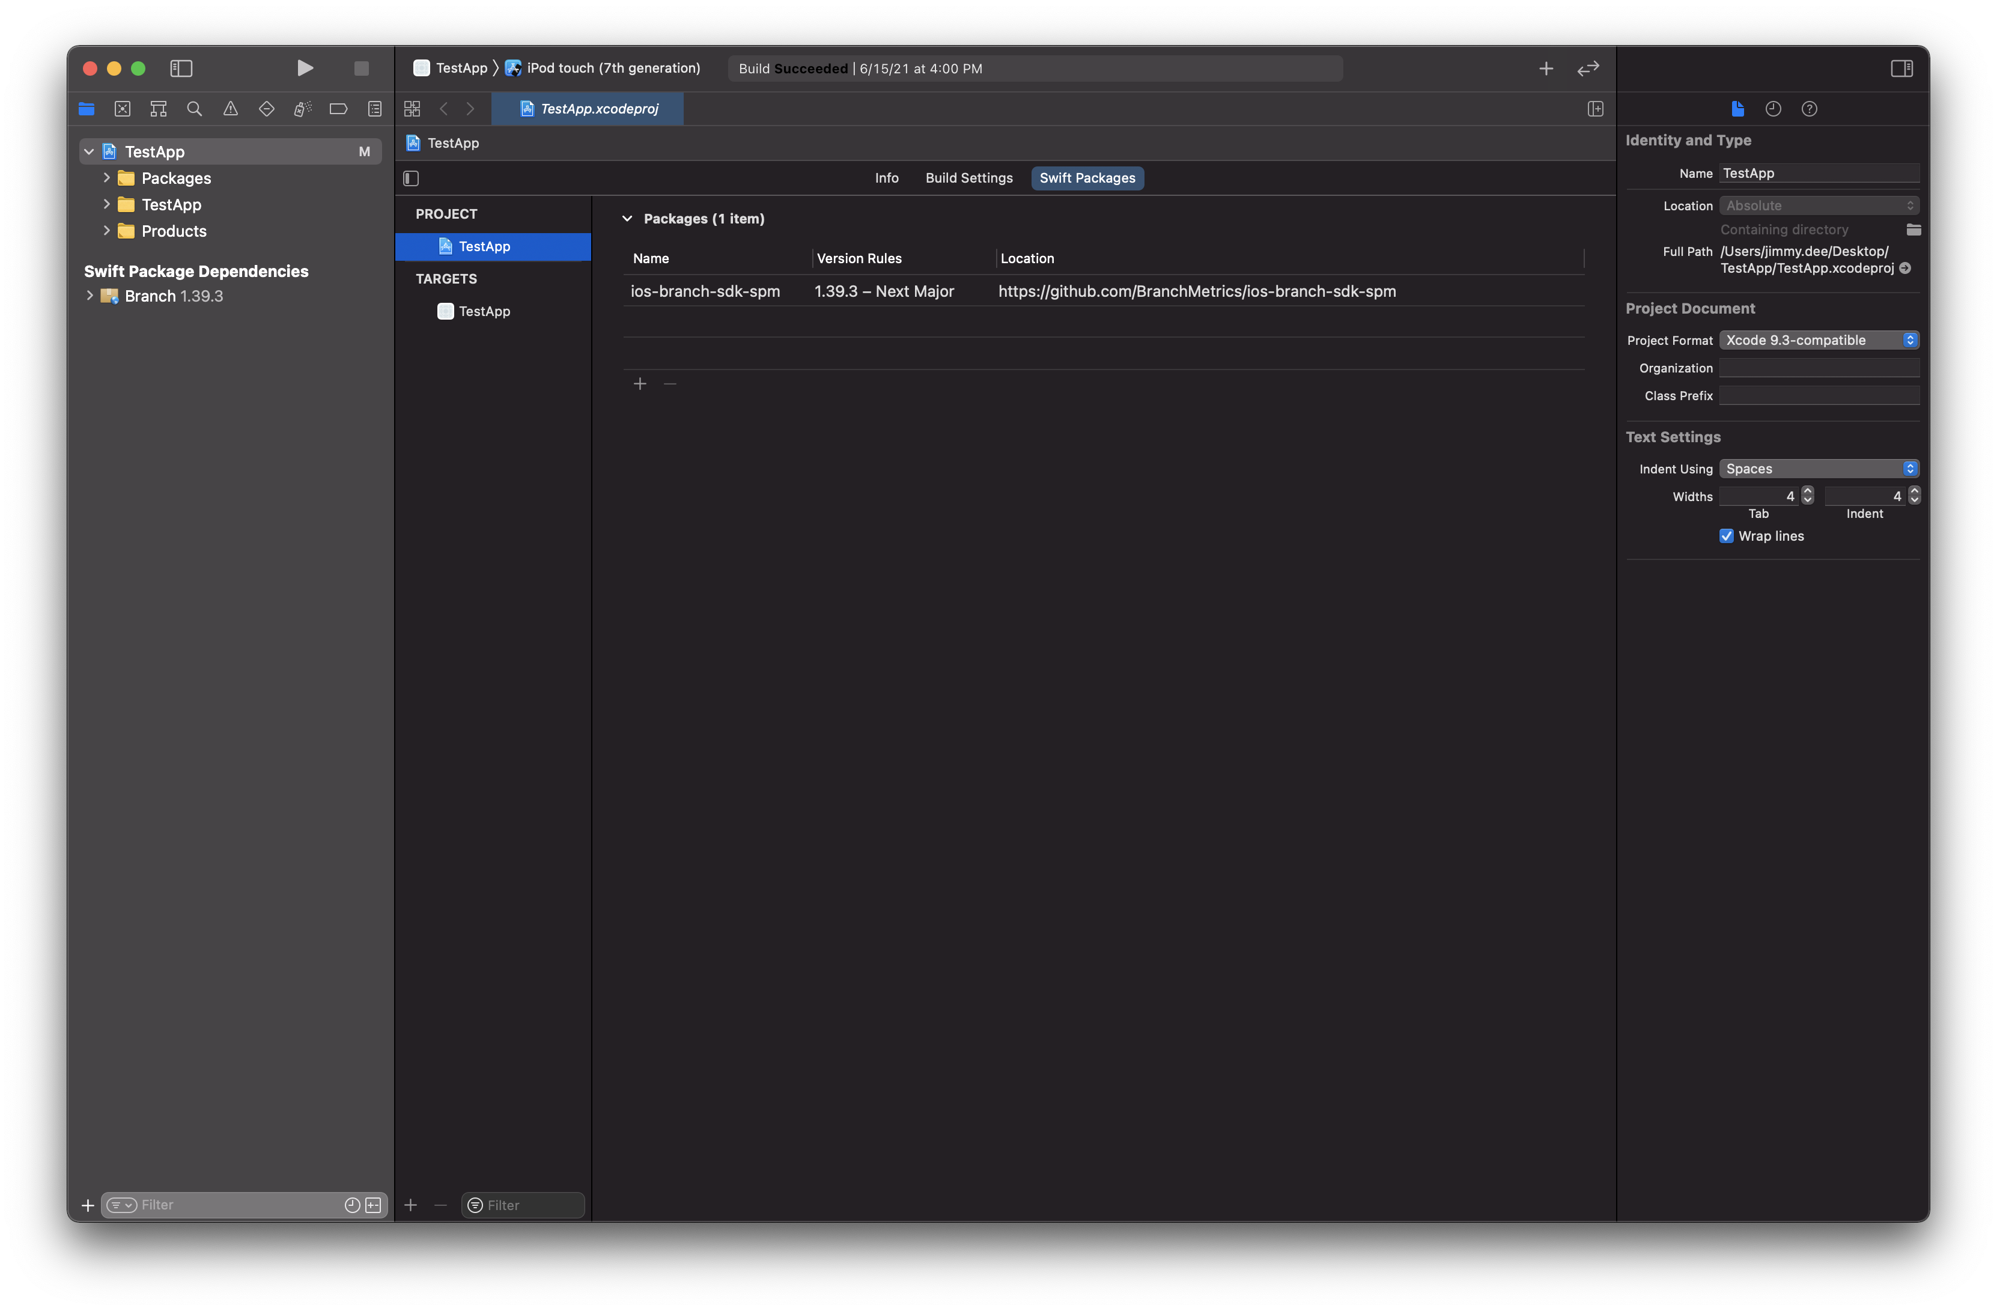Open the Issue navigator warning icon
Viewport: 1997px width, 1311px height.
pos(231,108)
